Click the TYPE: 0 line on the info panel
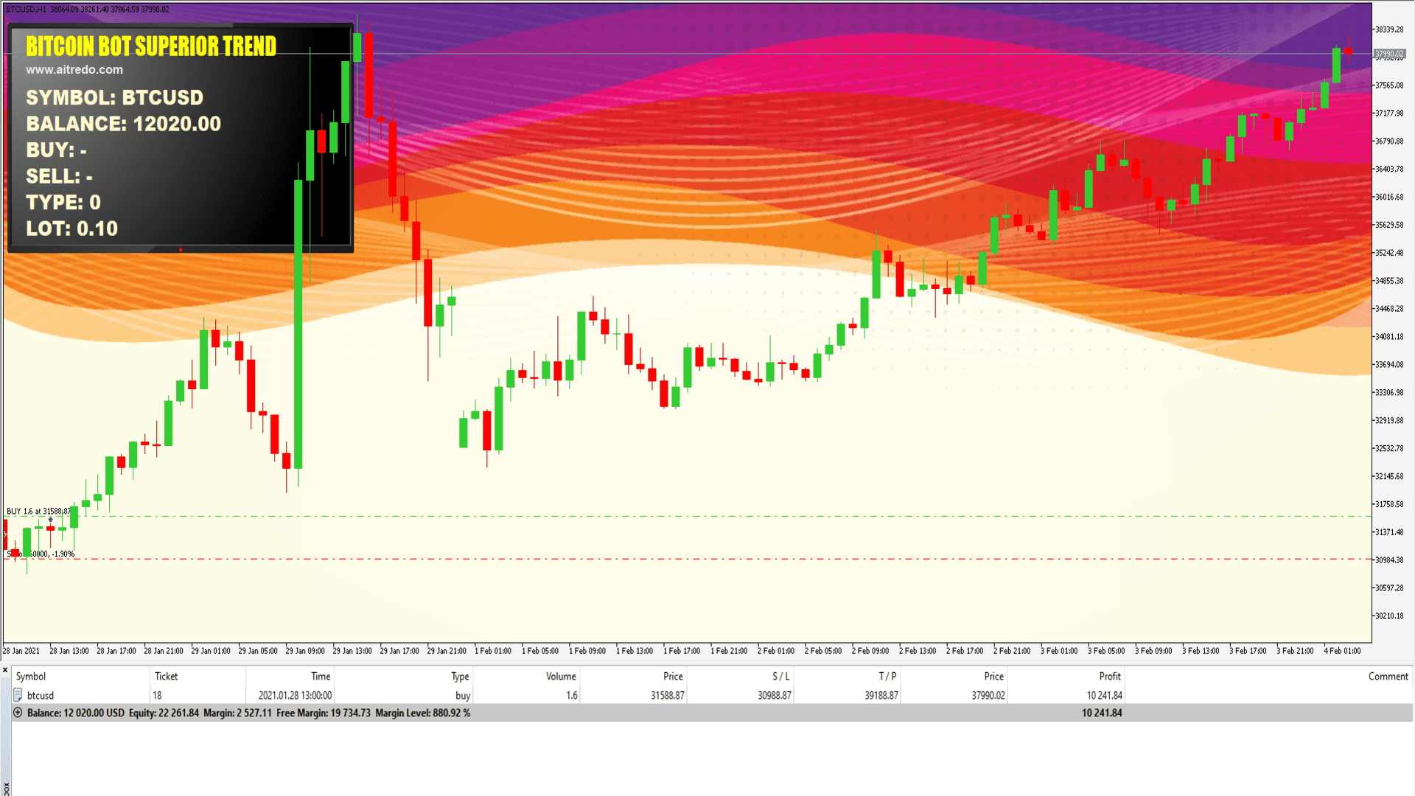 click(63, 202)
